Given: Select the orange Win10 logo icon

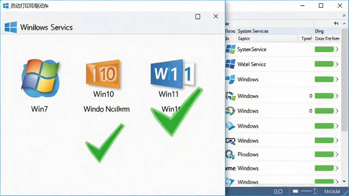Looking at the screenshot, I should point(103,74).
